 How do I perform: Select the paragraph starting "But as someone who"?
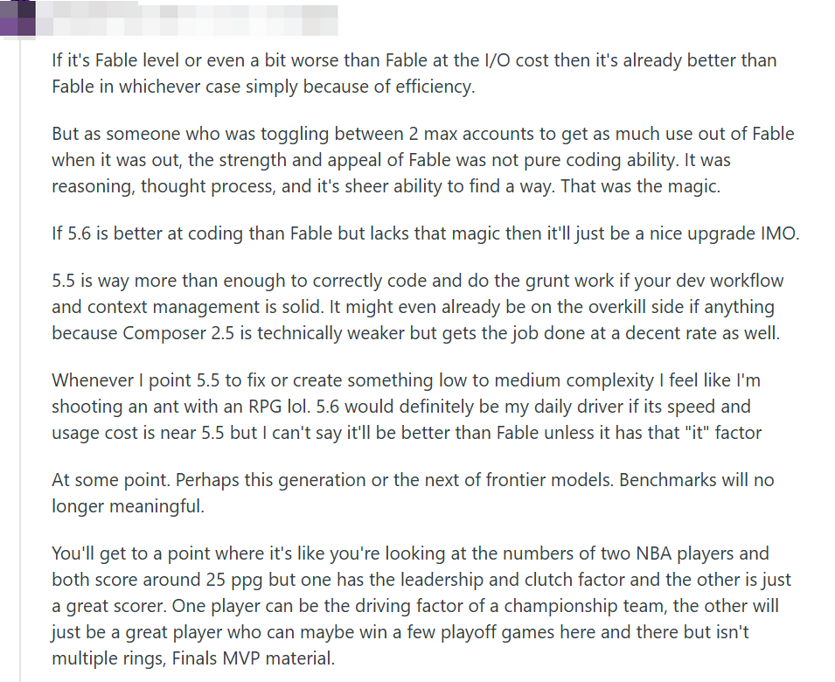click(423, 160)
